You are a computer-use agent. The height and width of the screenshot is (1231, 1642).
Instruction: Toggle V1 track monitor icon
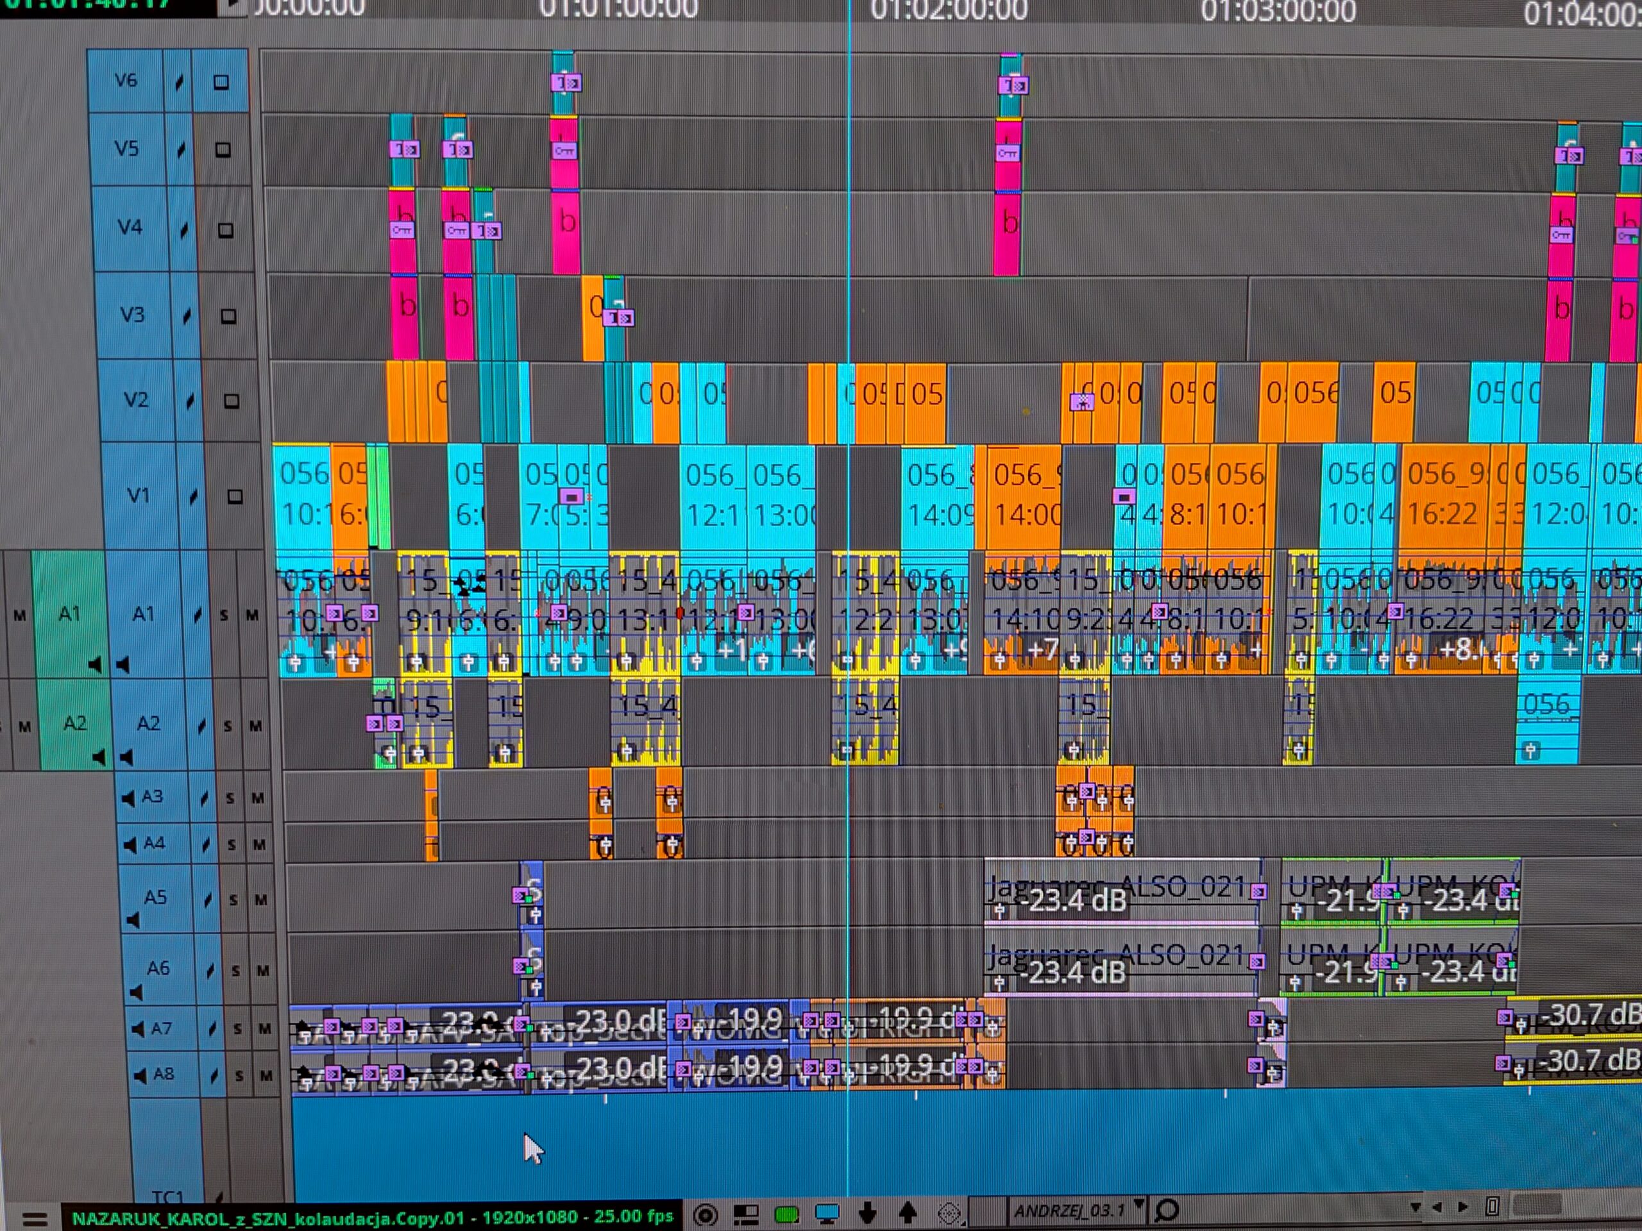pos(235,496)
